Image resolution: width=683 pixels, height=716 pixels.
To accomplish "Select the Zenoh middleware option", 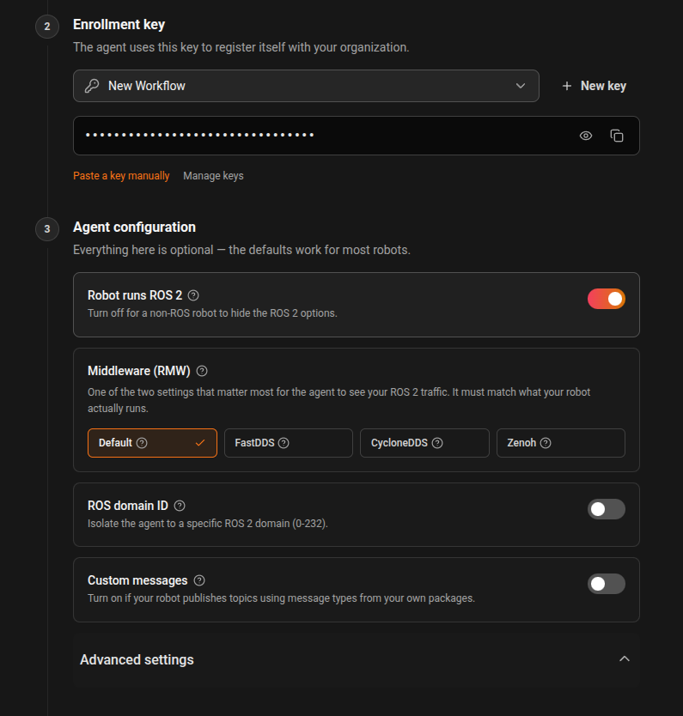I will coord(560,443).
